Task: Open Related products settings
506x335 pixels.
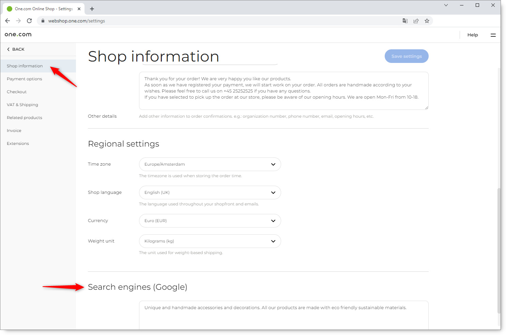Action: tap(38, 118)
